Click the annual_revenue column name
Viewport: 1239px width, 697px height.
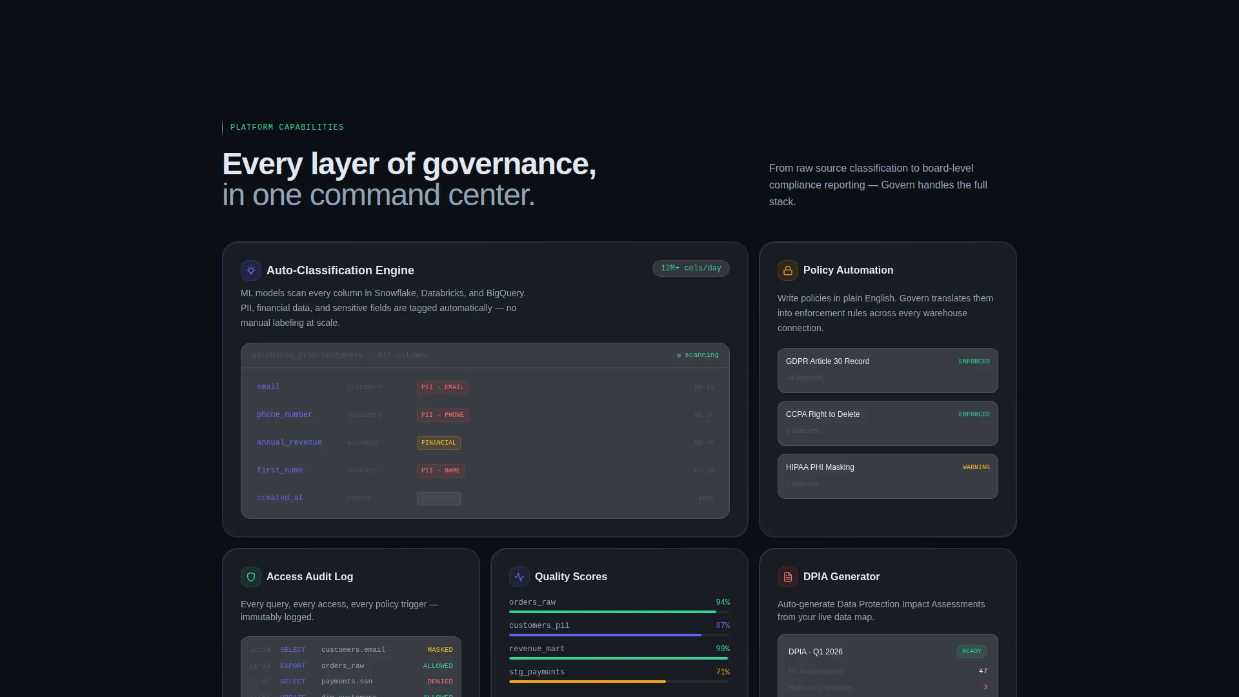click(289, 443)
